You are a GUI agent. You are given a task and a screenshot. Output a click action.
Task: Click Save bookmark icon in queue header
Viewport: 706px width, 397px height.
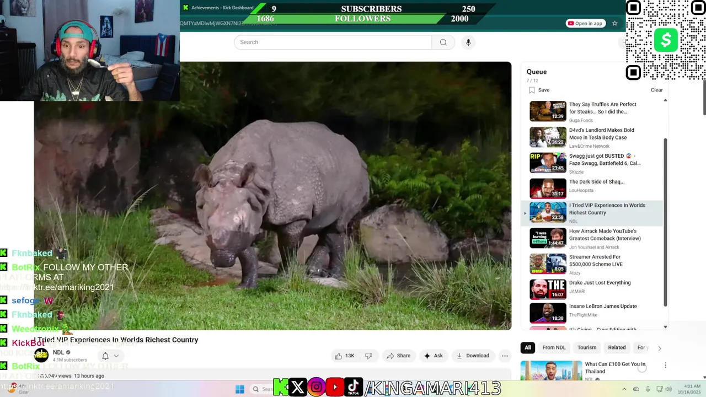click(x=532, y=90)
